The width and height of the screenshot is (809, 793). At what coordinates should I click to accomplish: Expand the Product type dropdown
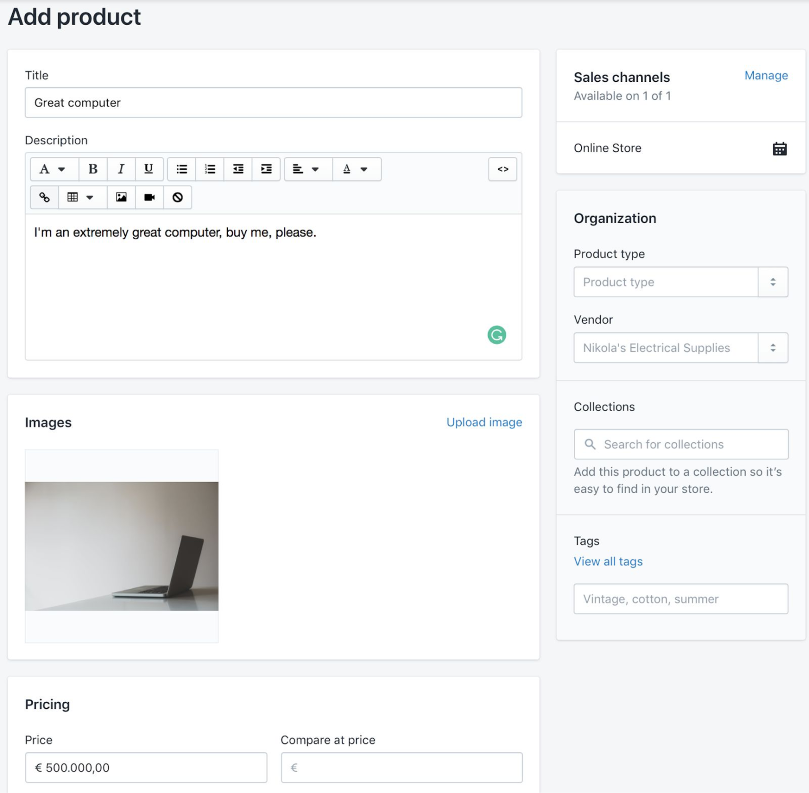(774, 282)
